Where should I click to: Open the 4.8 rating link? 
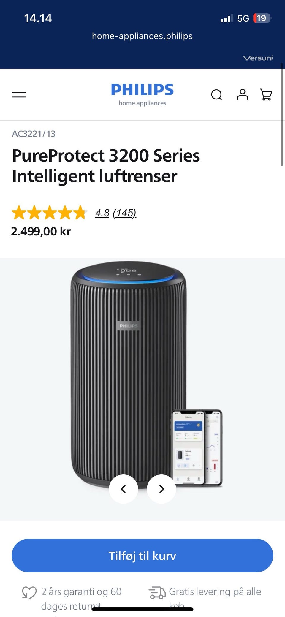coord(102,213)
